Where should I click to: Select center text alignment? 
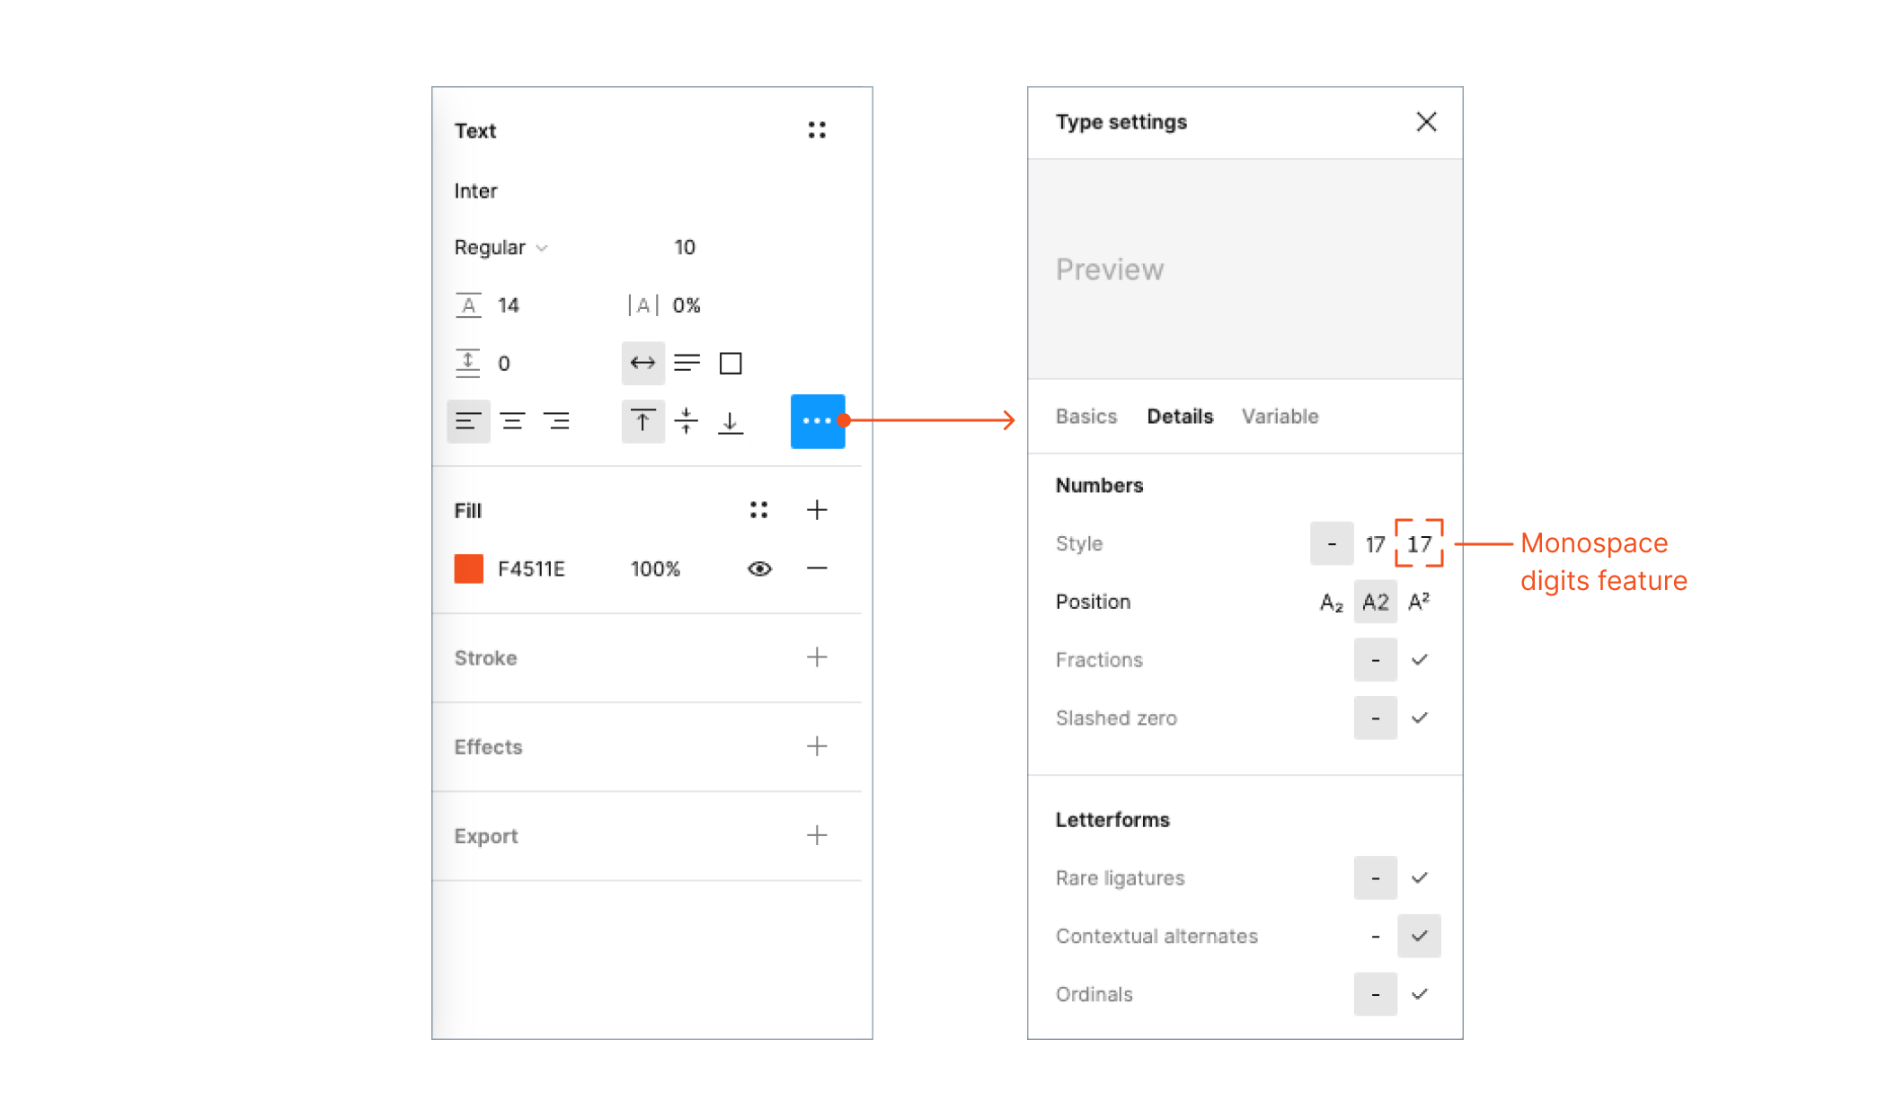[x=513, y=421]
